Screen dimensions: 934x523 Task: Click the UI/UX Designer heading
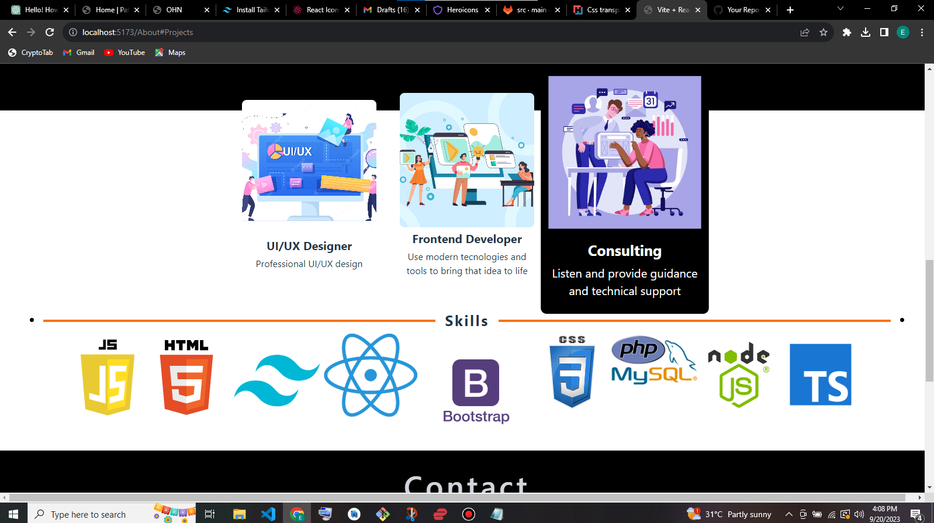click(x=309, y=246)
